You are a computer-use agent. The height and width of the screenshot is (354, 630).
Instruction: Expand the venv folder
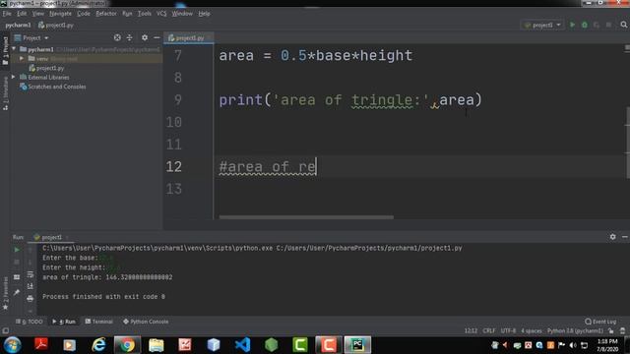22,59
